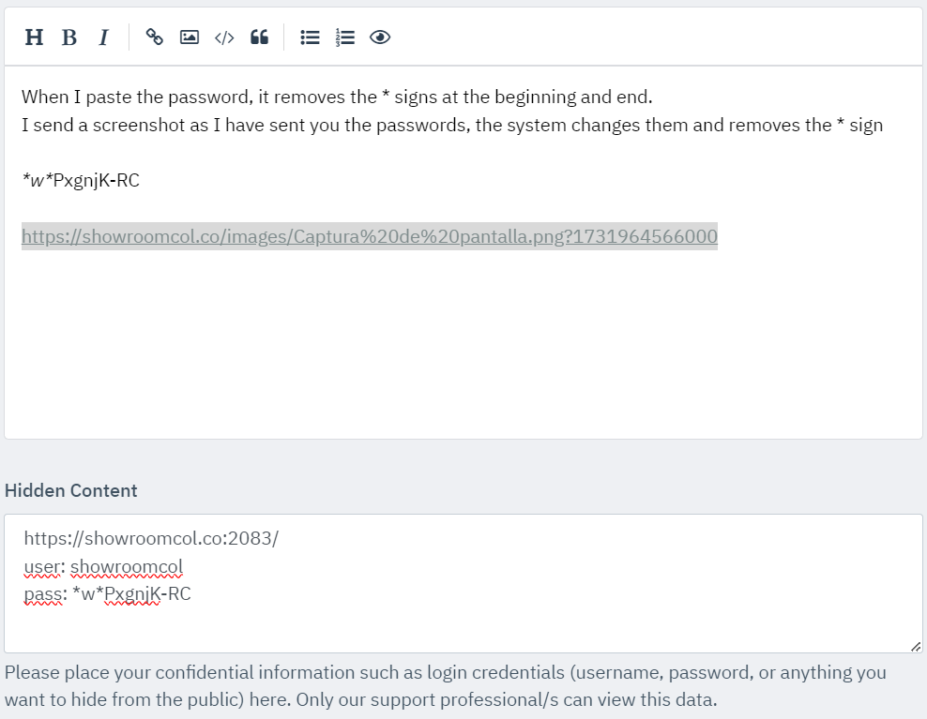Apply heading formatting with the H icon
Viewport: 927px width, 719px height.
pos(34,37)
